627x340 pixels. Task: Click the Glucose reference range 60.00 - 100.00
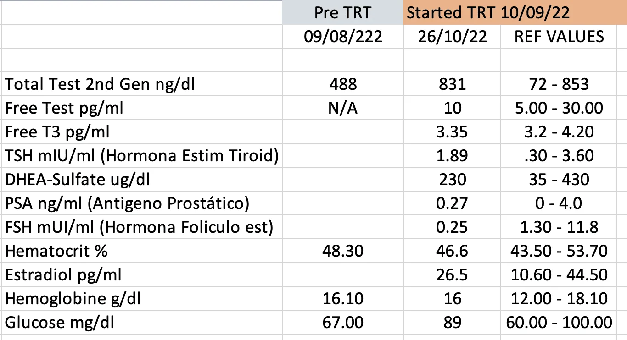(559, 323)
